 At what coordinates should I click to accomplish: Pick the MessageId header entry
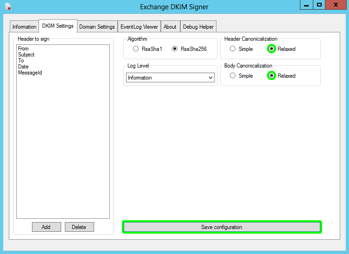[x=30, y=73]
